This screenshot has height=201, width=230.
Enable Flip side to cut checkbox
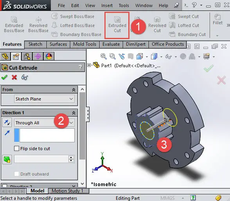pos(16,148)
